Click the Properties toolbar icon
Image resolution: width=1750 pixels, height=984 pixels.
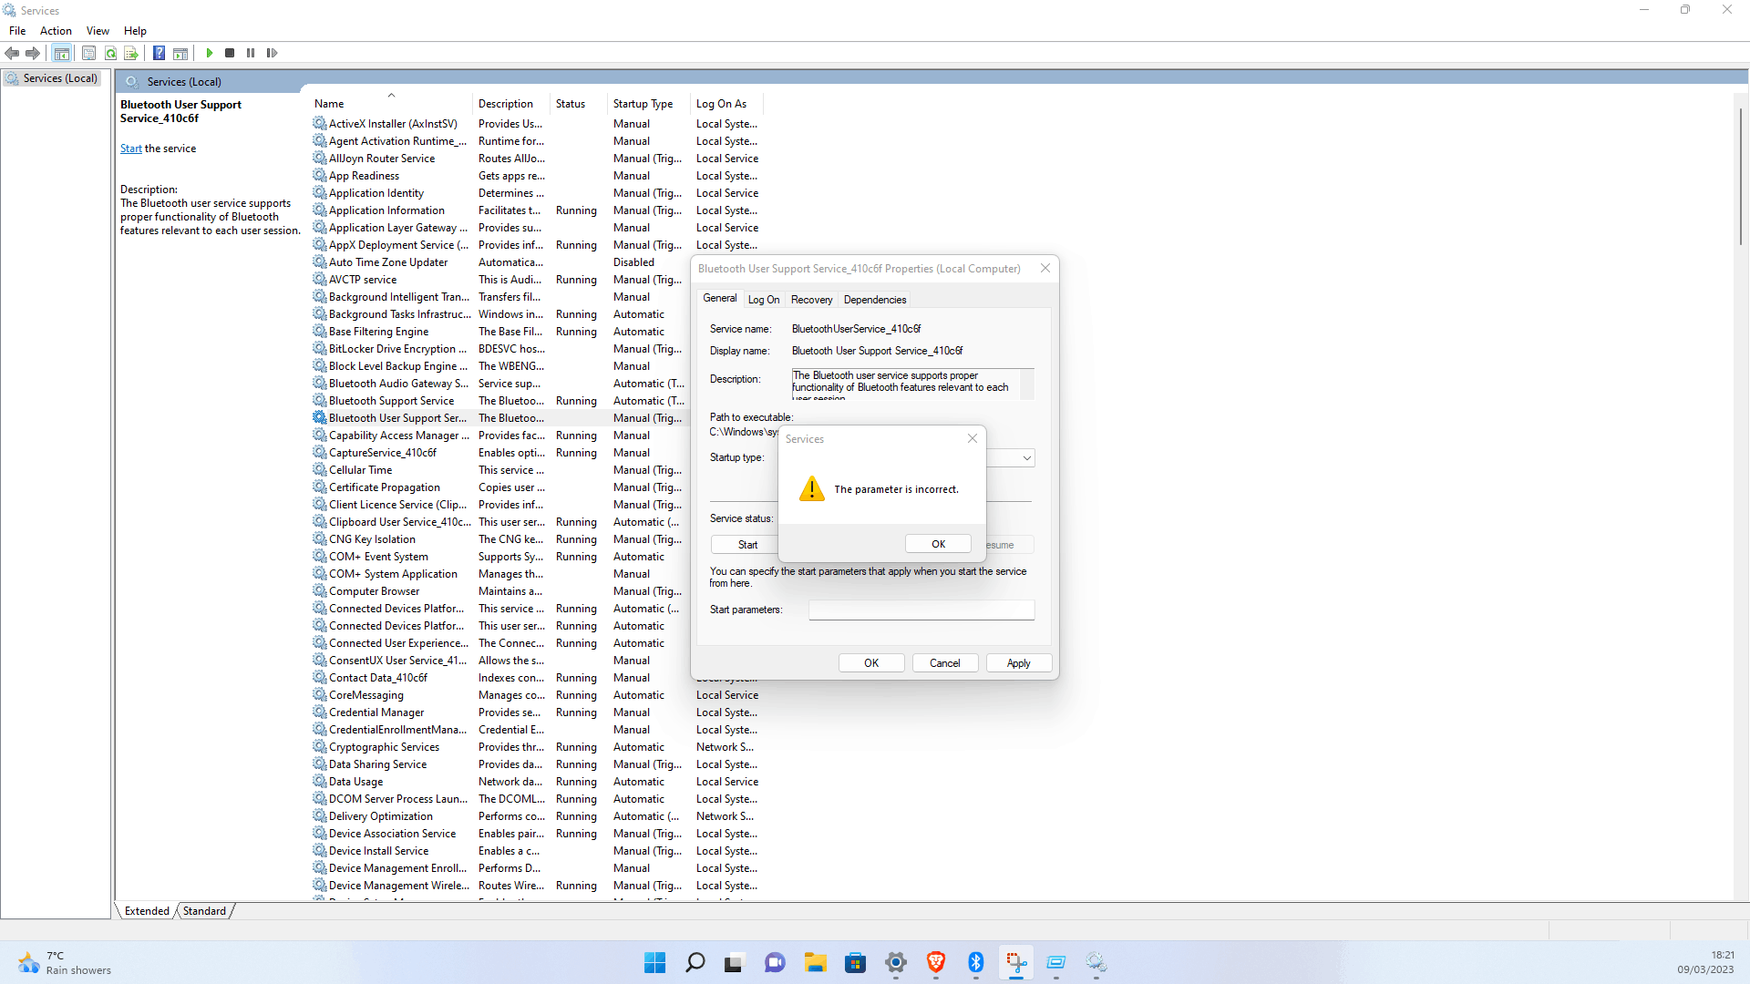[88, 53]
